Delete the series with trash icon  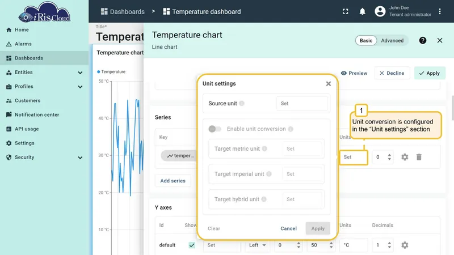[419, 157]
